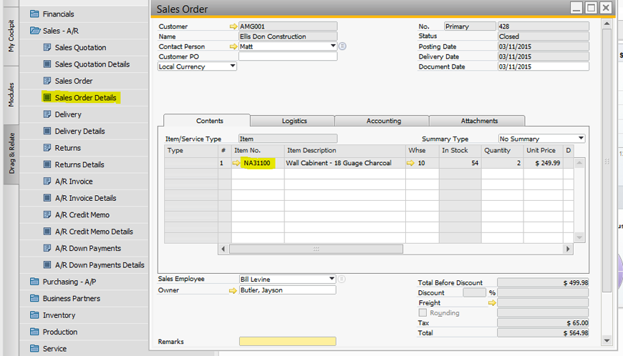Click the Discount percent field
The width and height of the screenshot is (623, 356).
coord(474,292)
